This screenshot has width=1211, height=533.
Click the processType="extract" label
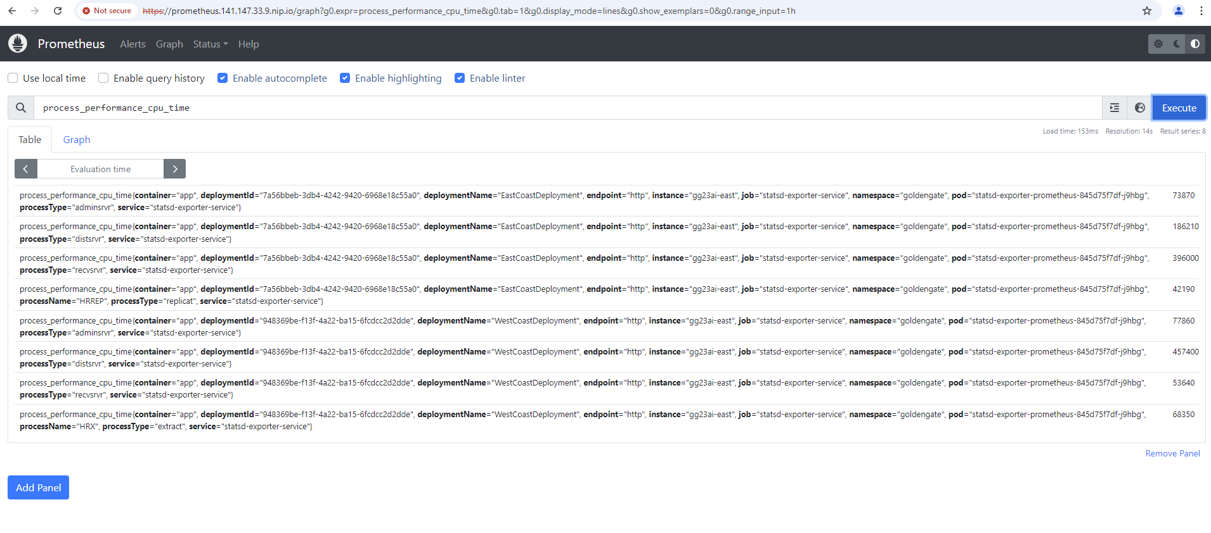tap(143, 427)
